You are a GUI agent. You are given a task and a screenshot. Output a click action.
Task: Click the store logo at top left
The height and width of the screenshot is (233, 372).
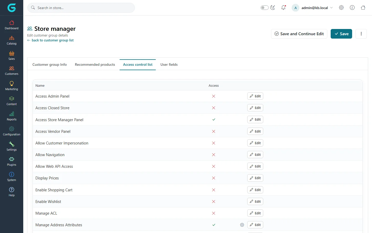(x=12, y=8)
